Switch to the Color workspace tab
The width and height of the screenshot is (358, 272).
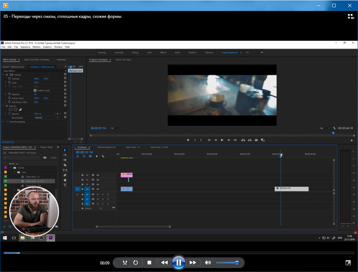coord(149,52)
